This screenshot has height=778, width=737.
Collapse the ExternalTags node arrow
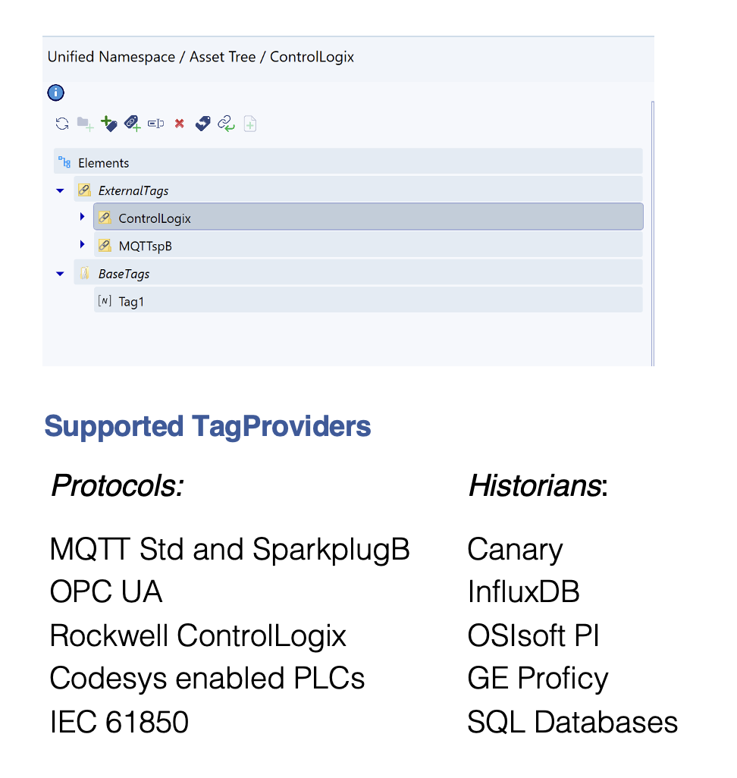(x=61, y=191)
